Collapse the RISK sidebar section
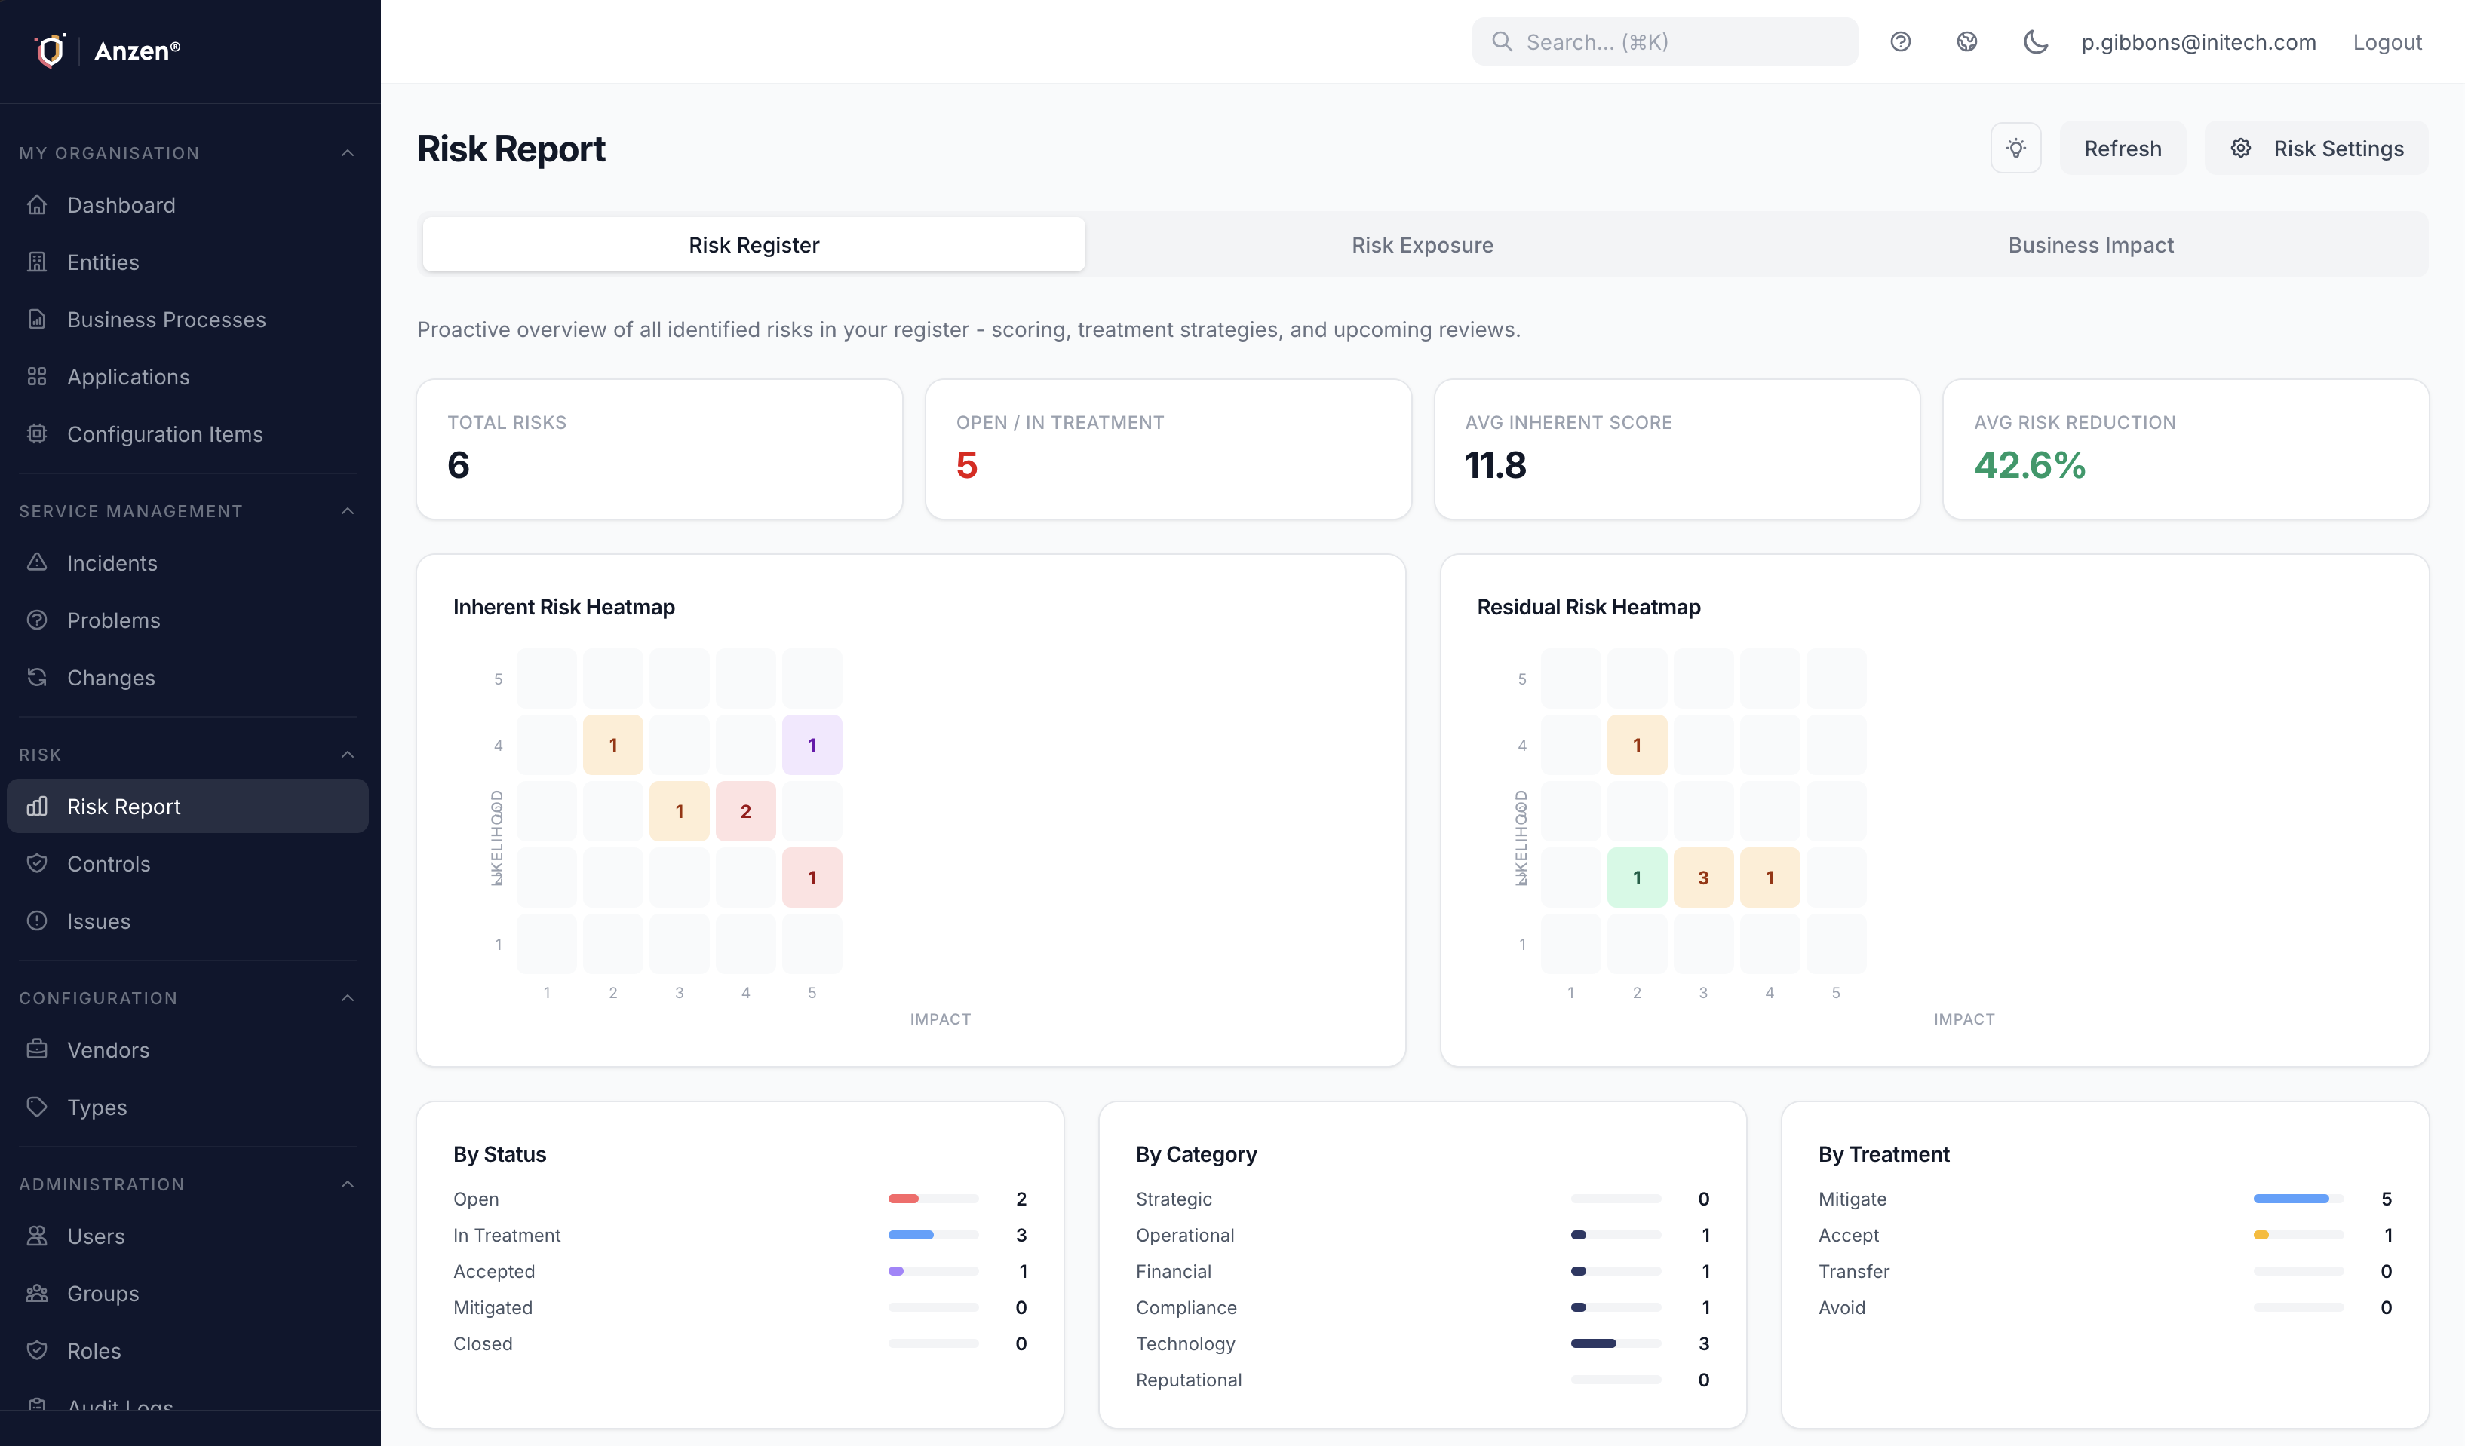 pos(347,754)
